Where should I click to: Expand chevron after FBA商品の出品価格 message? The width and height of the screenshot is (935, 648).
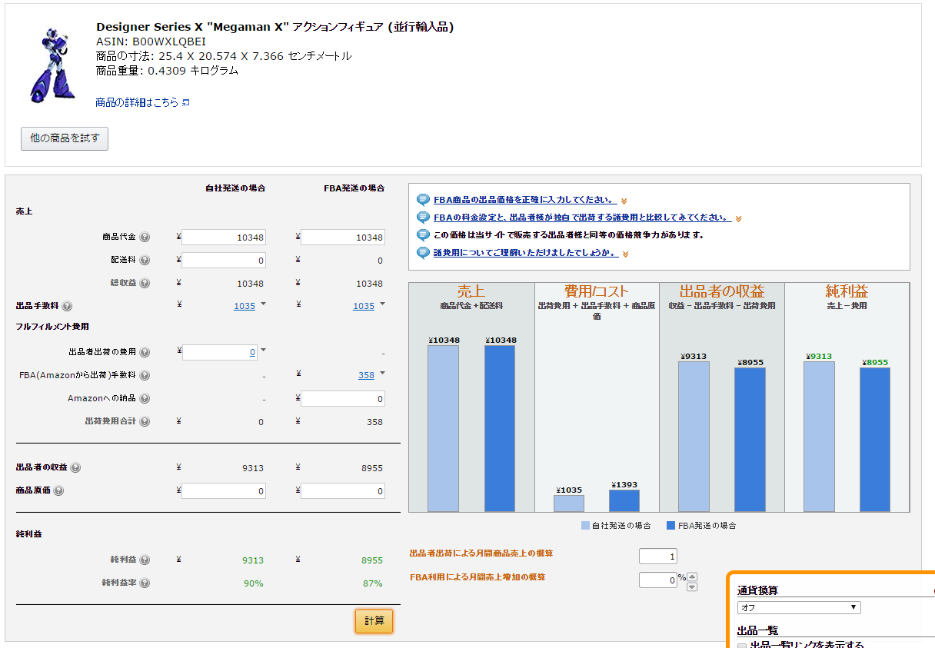pyautogui.click(x=624, y=201)
